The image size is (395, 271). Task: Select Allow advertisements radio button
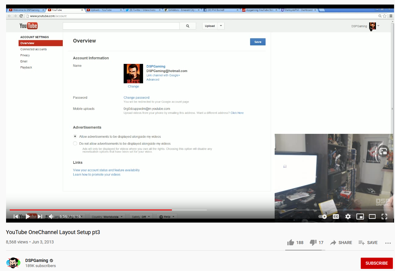75,137
